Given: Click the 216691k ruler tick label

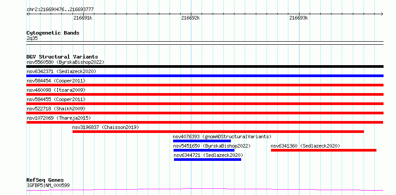Looking at the screenshot, I should click(x=83, y=18).
